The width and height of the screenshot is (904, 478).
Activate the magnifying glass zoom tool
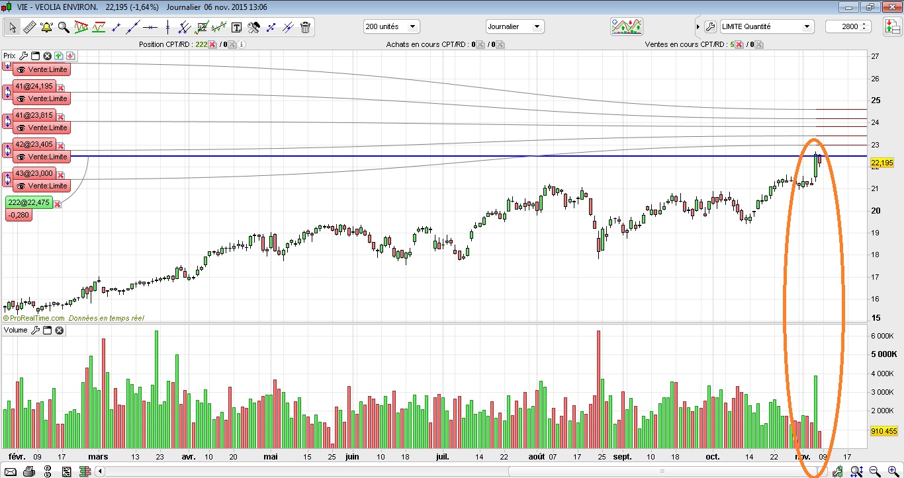(x=64, y=27)
